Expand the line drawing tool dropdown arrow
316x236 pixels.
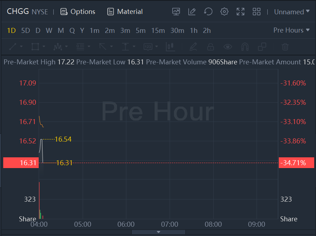click(21, 46)
